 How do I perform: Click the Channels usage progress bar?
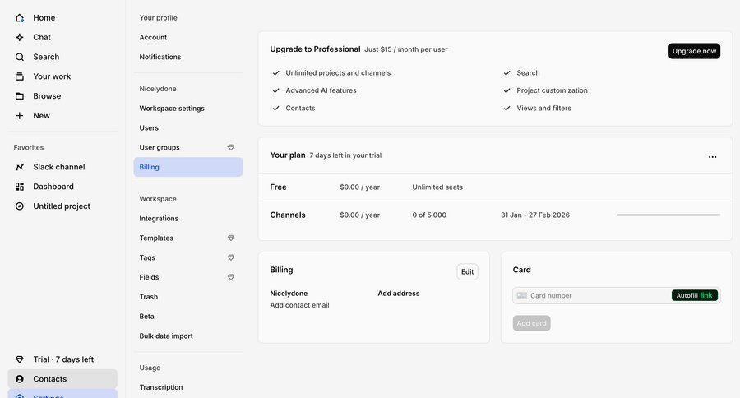point(668,215)
